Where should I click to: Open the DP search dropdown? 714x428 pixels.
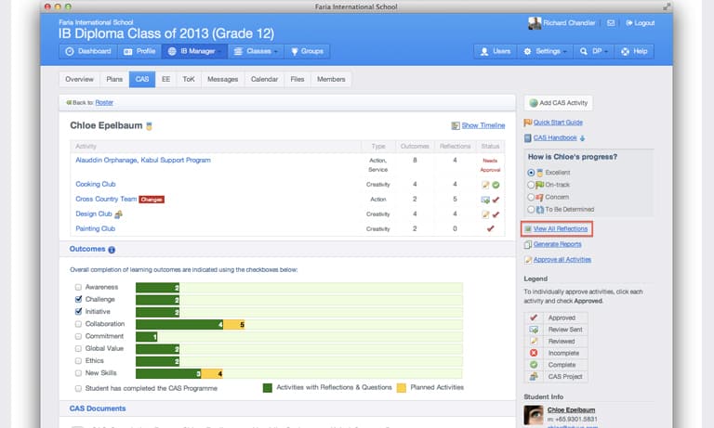[594, 51]
